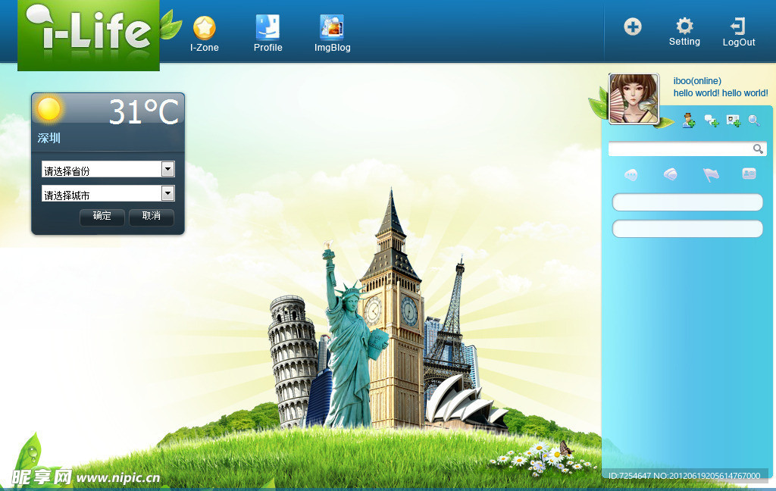The image size is (776, 491).
Task: Click the search box magnifier button
Action: point(758,149)
